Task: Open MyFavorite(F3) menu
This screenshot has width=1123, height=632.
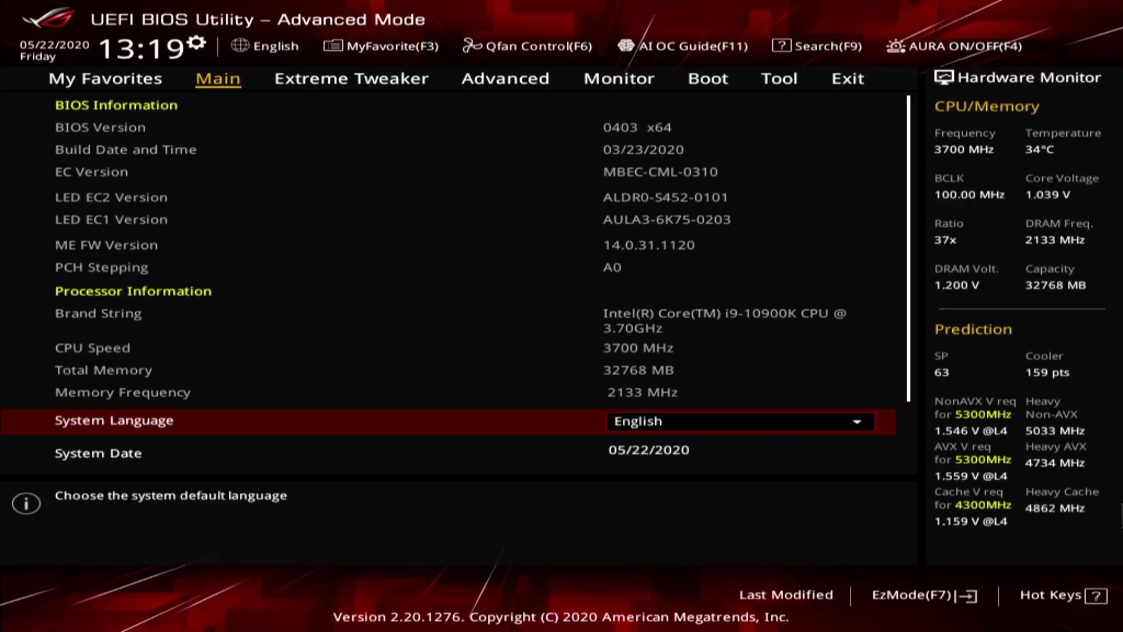Action: tap(381, 46)
